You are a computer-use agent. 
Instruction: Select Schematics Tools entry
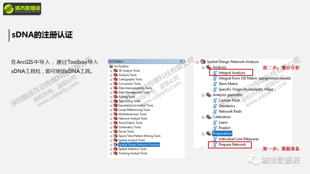(130, 127)
